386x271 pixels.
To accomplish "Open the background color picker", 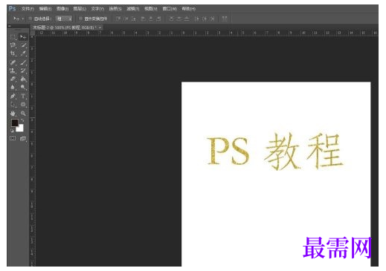I will (21, 128).
